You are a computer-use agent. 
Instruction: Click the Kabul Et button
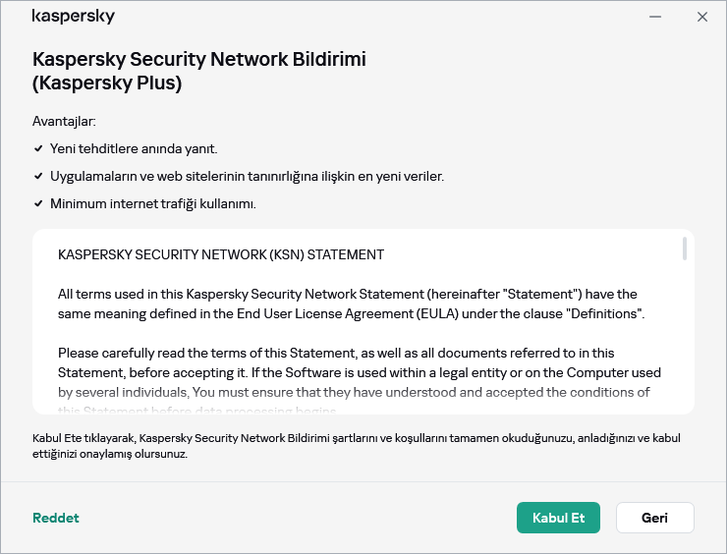coord(558,518)
